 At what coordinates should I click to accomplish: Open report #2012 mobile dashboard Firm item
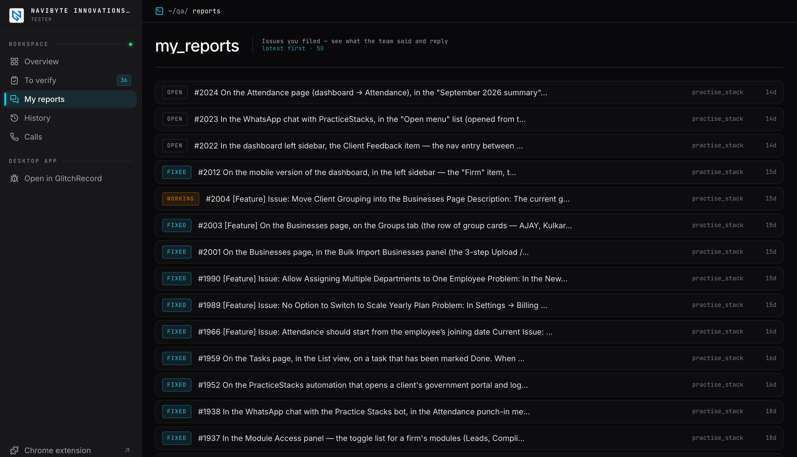coord(469,172)
